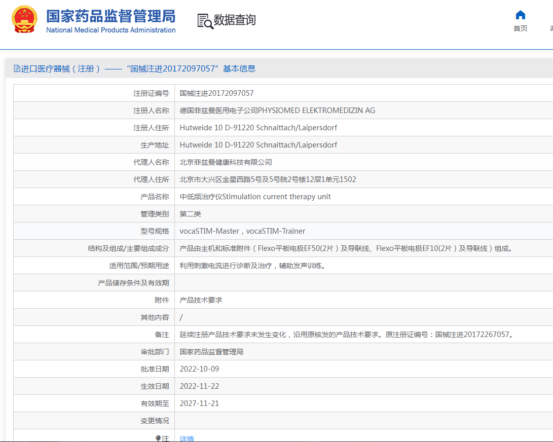Click the 附件 label cell
Screen dimensions: 553x442
pos(94,300)
